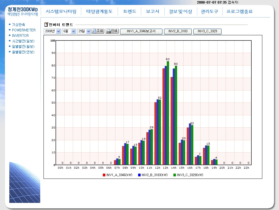The height and width of the screenshot is (210, 279).
Task: Open the 기상관측 sidebar link
Action: 18,25
